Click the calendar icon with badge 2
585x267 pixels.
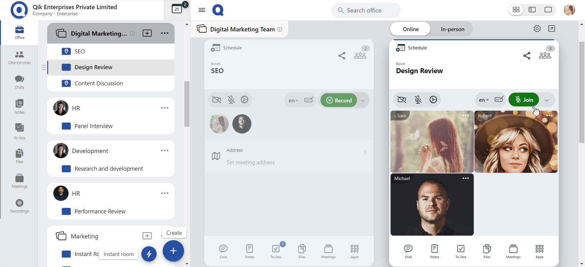[177, 9]
